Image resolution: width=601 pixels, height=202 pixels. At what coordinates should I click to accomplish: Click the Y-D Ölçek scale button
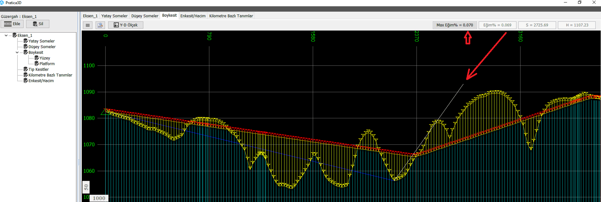[x=126, y=25]
